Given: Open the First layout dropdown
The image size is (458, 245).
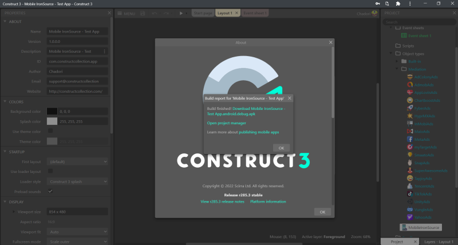Looking at the screenshot, I should [x=77, y=161].
